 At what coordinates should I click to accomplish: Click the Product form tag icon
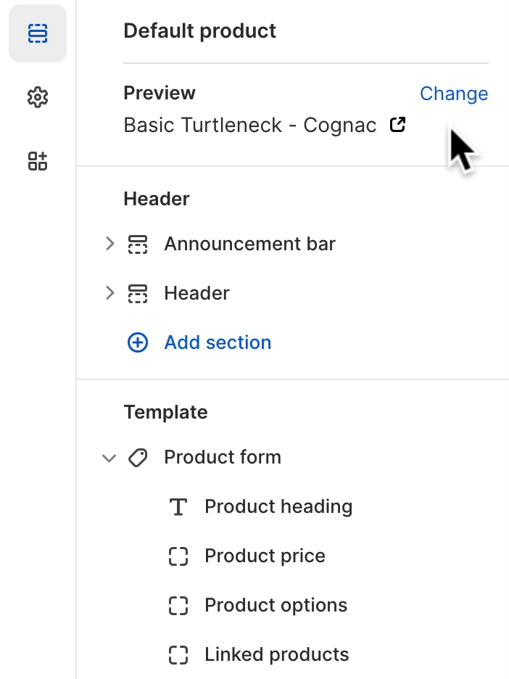[138, 457]
